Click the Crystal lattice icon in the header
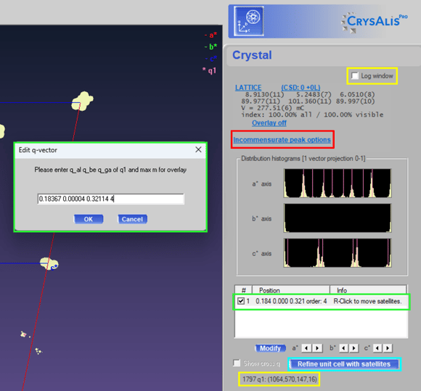Screen dimensions: 421x391 (x=249, y=21)
